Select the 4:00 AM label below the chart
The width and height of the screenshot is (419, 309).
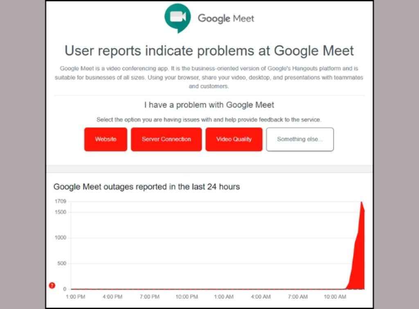pyautogui.click(x=261, y=297)
